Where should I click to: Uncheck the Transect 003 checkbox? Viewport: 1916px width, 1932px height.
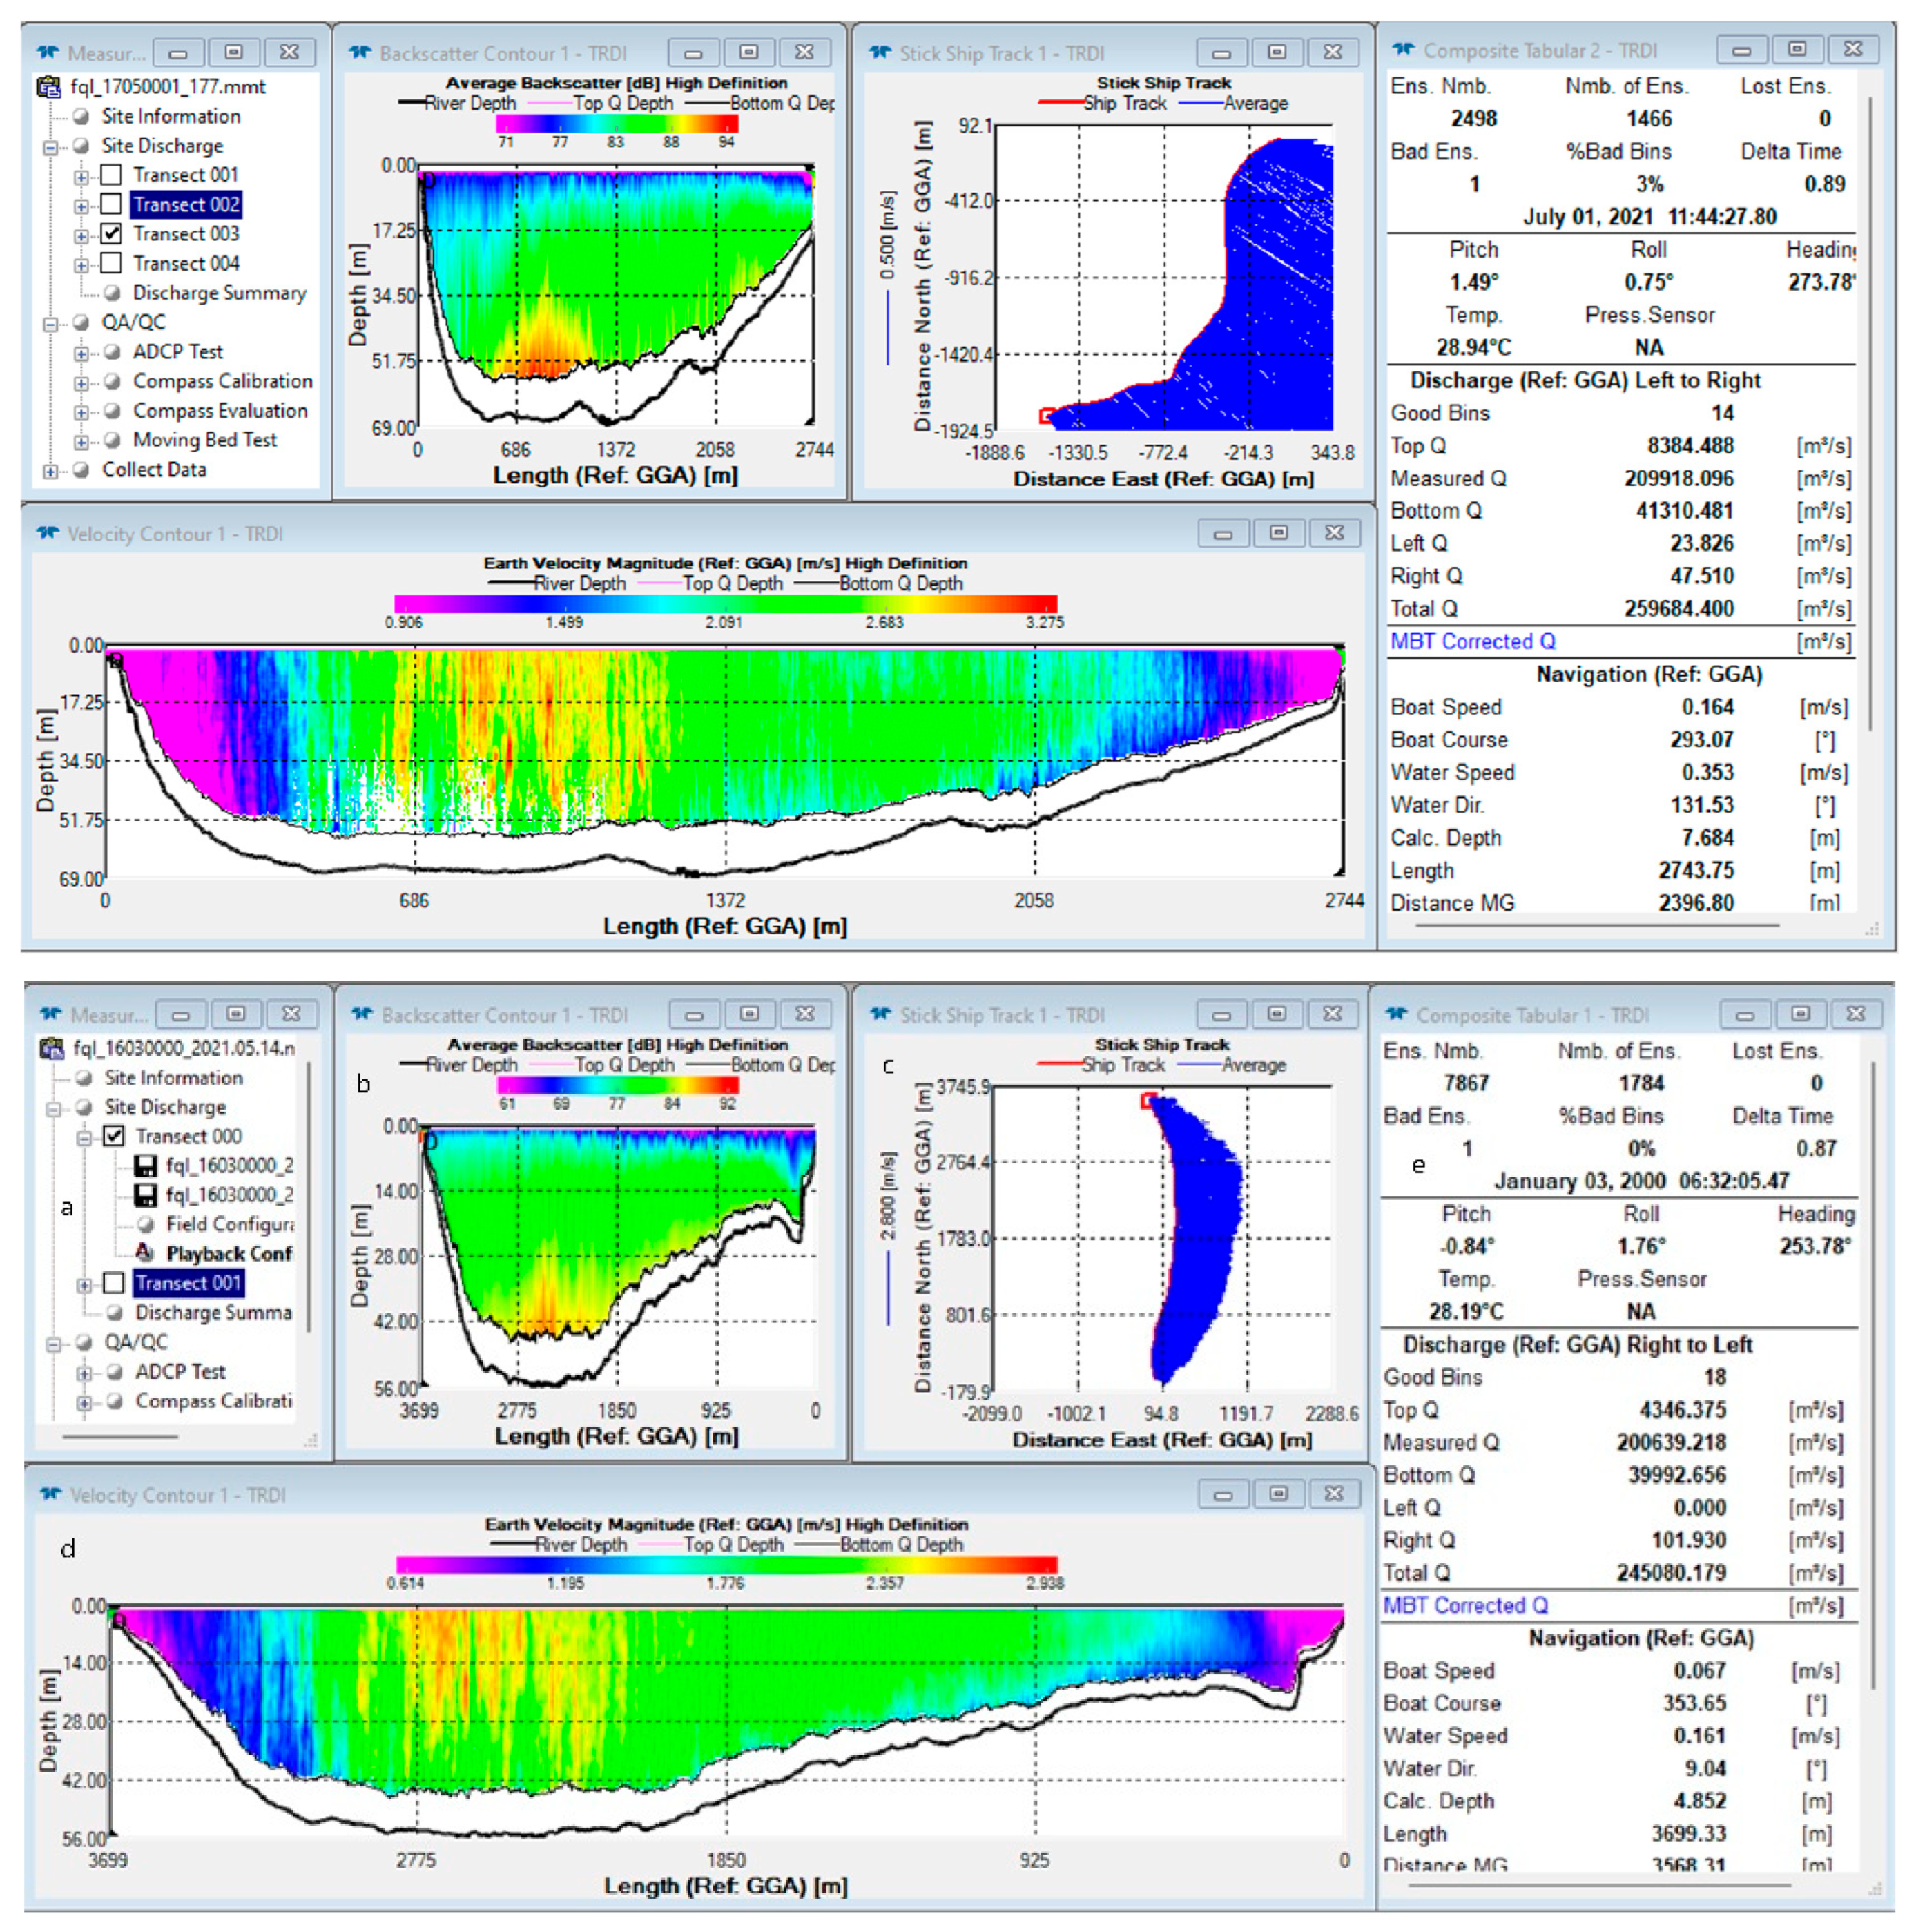[x=112, y=234]
